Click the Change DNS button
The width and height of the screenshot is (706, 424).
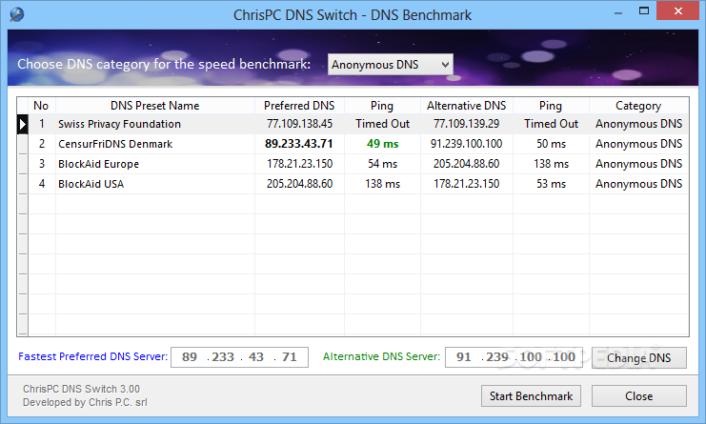tap(639, 358)
